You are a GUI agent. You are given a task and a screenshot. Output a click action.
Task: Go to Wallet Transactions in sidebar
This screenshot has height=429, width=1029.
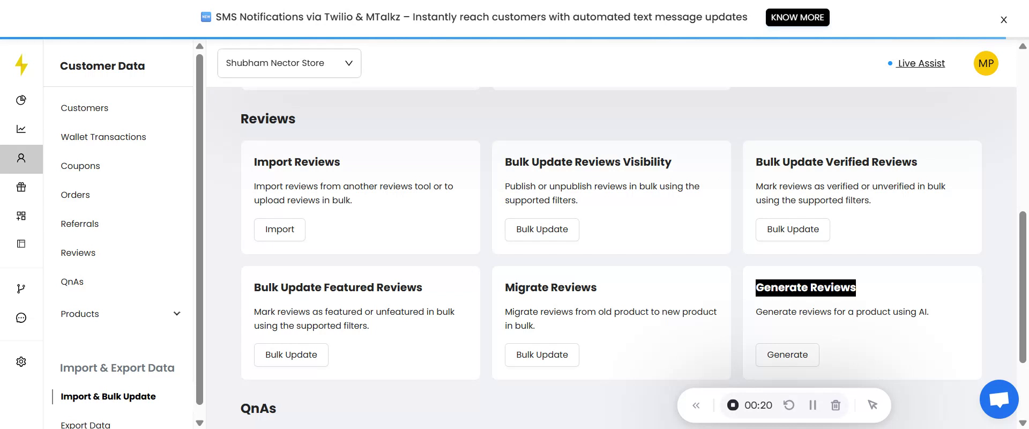[103, 137]
